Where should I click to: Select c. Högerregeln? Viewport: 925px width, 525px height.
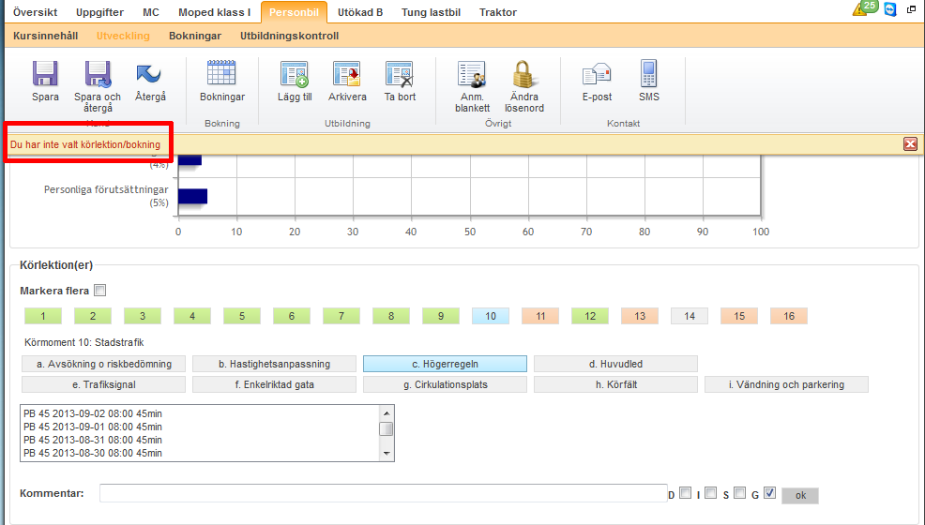[x=445, y=364]
